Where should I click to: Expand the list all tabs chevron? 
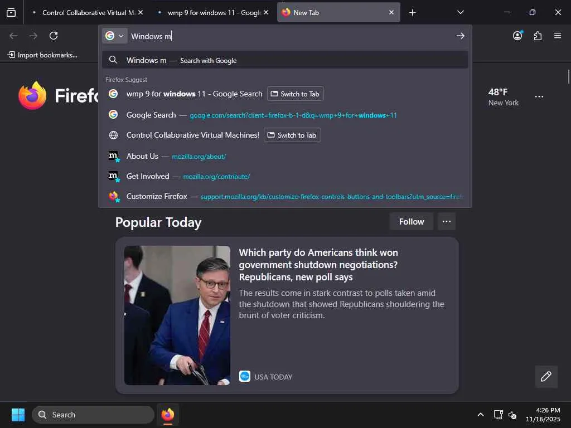460,12
